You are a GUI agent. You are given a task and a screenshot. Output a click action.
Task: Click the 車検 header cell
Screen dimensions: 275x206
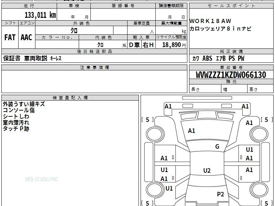tap(74, 5)
